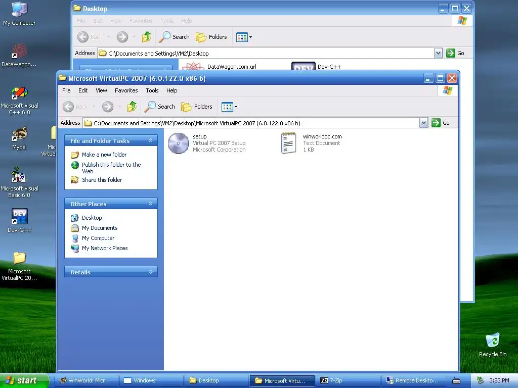
Task: Expand the address dropdown in Desktop window
Action: pos(438,53)
